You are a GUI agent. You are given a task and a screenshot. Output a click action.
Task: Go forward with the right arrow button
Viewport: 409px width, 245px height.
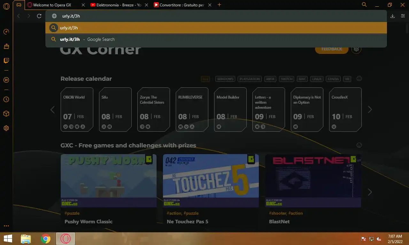tap(29, 16)
